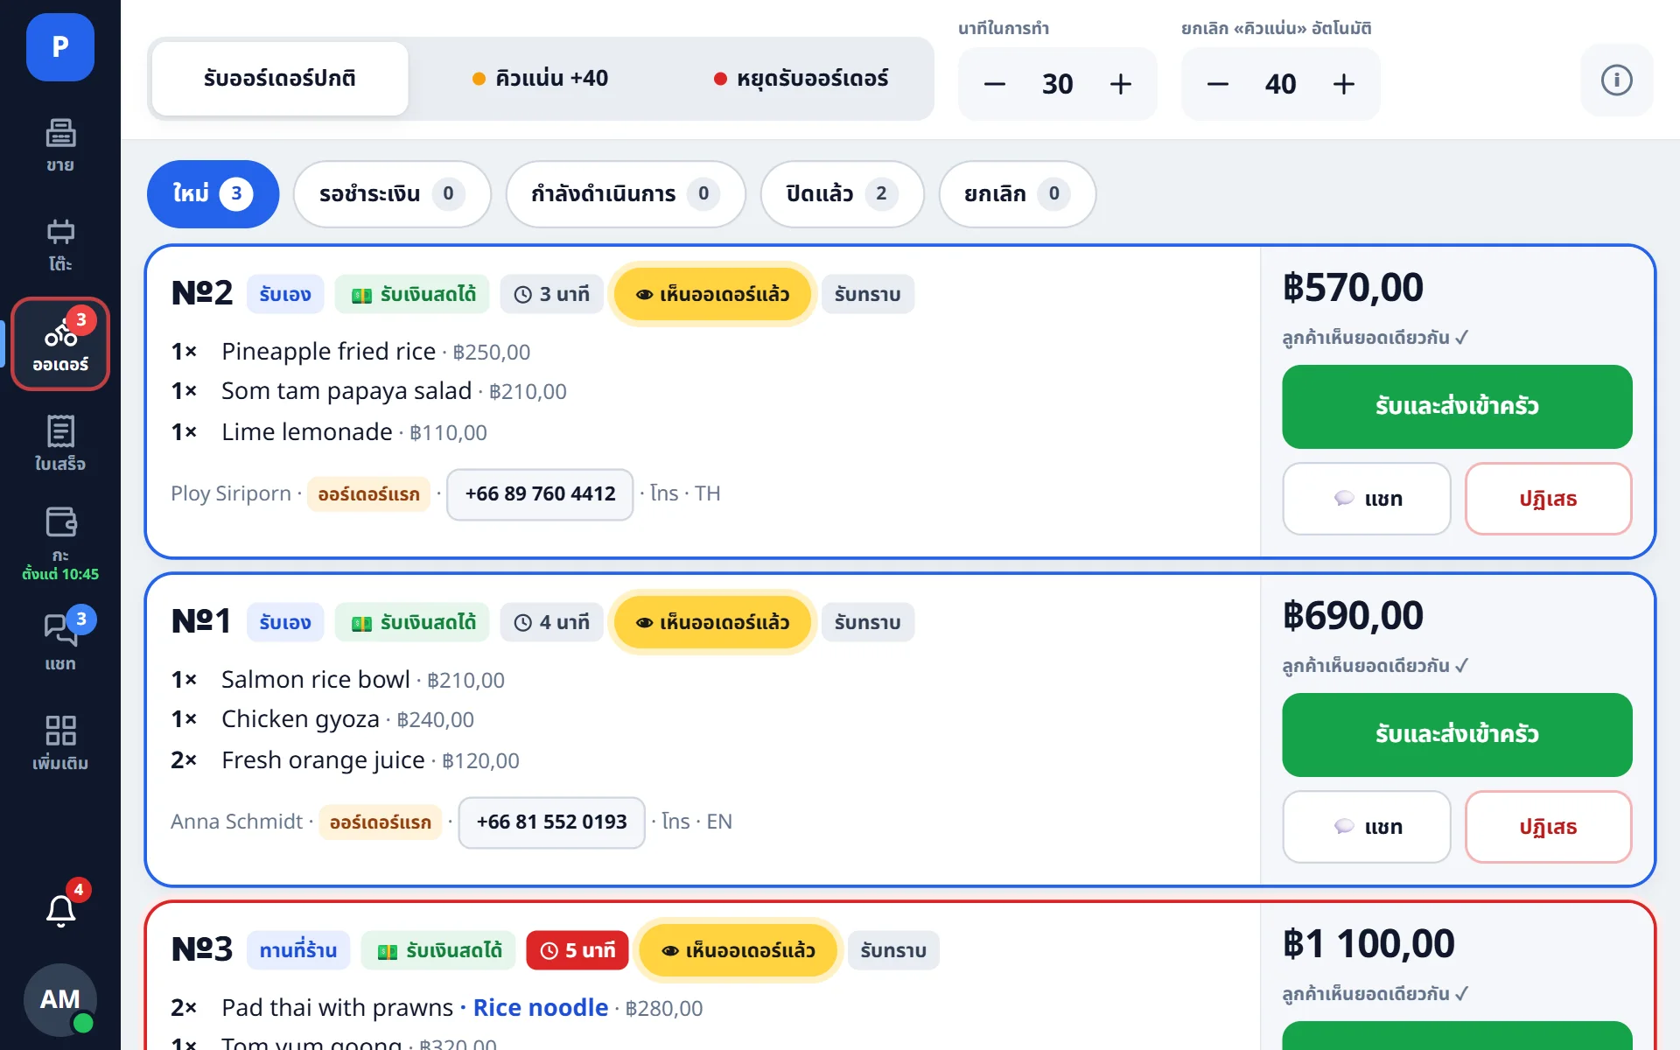Switch to ใหม่ tab

point(213,194)
